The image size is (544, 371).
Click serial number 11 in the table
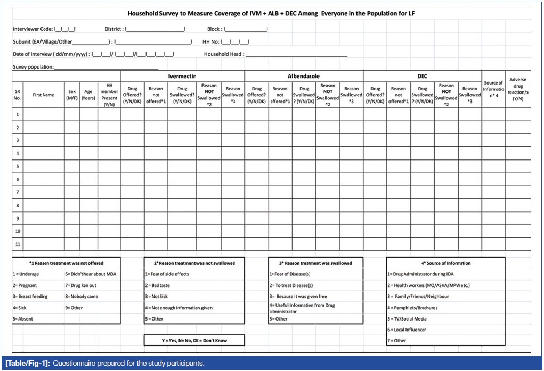18,244
